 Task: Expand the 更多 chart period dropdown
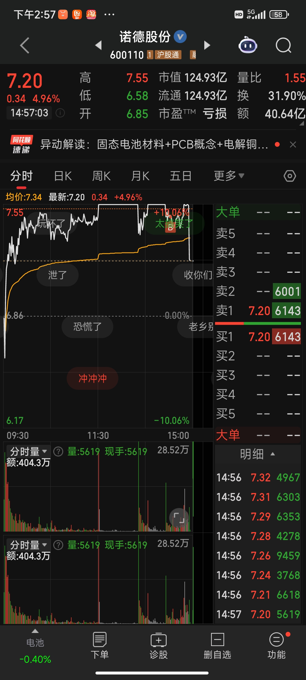click(x=229, y=176)
